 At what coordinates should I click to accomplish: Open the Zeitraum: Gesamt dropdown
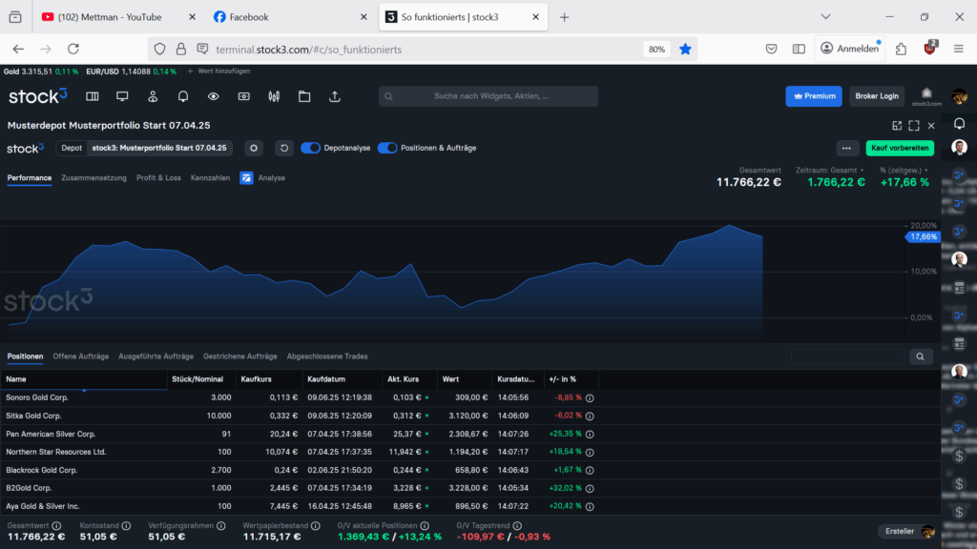coord(830,171)
